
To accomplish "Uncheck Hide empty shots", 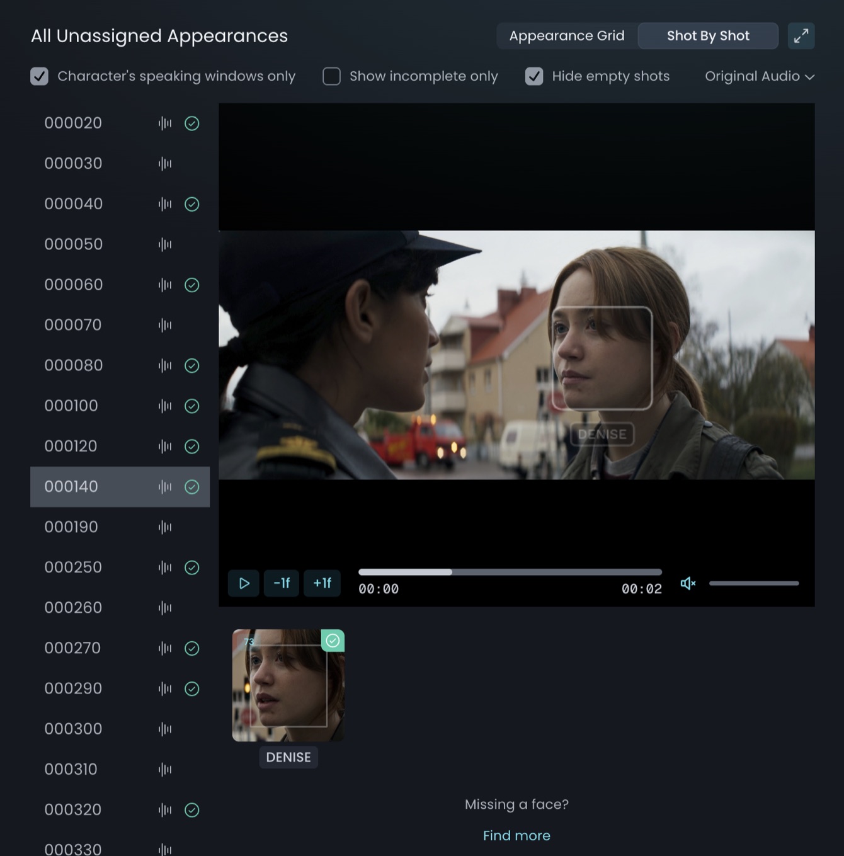I will click(534, 76).
